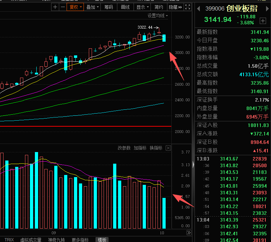Click the 深证B股 value 8984.64

pyautogui.click(x=260, y=142)
